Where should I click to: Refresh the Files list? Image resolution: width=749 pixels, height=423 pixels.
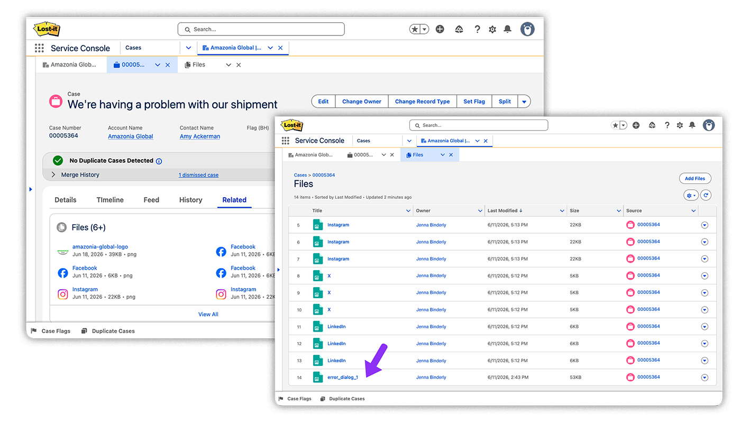(x=706, y=196)
